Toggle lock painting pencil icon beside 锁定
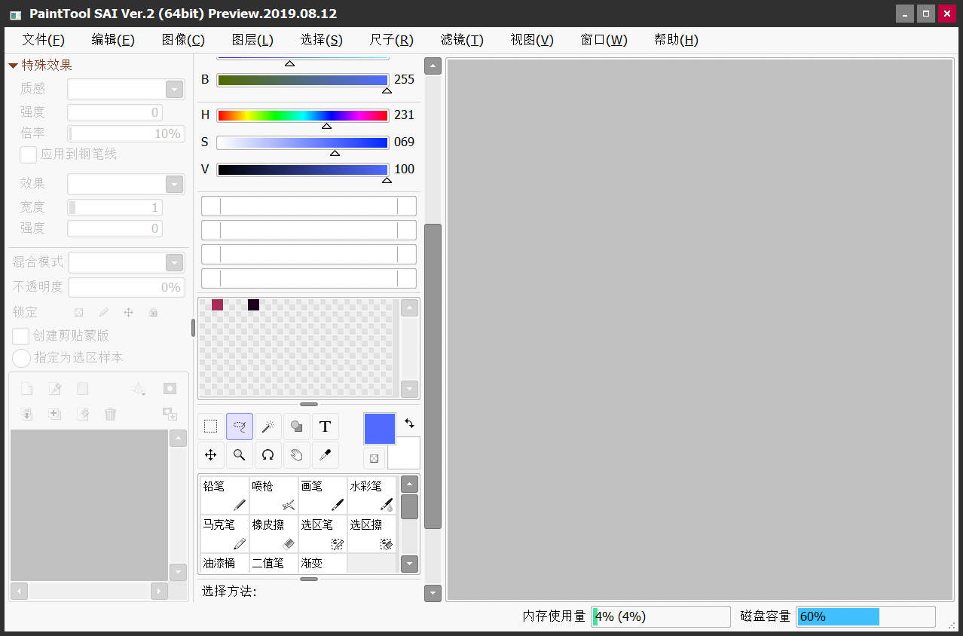 click(104, 312)
